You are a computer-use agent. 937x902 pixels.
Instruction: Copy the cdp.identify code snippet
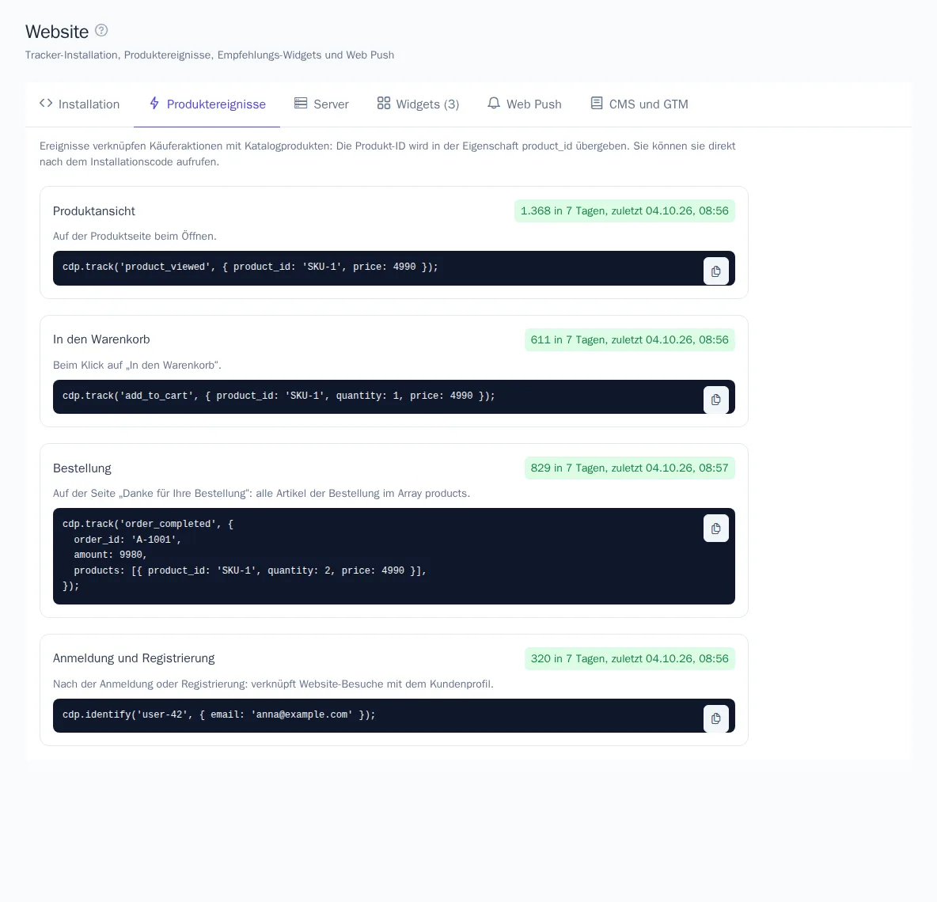pyautogui.click(x=716, y=718)
